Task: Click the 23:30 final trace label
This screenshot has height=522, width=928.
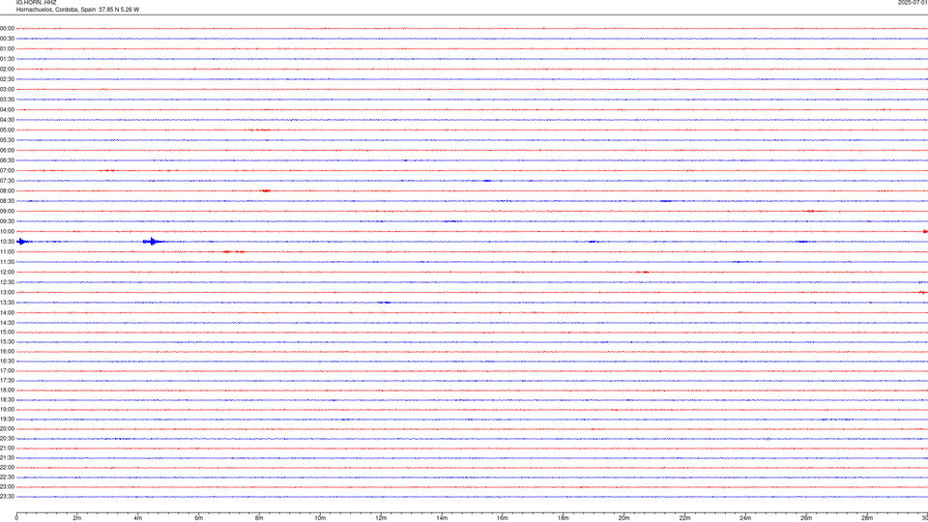Action: (7, 497)
